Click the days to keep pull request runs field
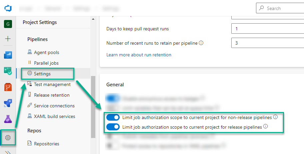304x154 pixels. point(267,29)
